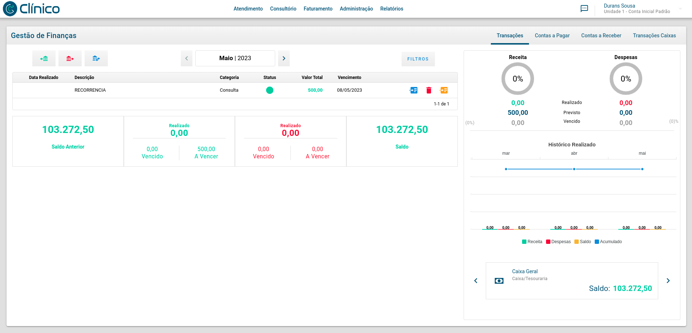The image size is (692, 333).
Task: Click the red add expense (despesa) button
Action: (70, 58)
